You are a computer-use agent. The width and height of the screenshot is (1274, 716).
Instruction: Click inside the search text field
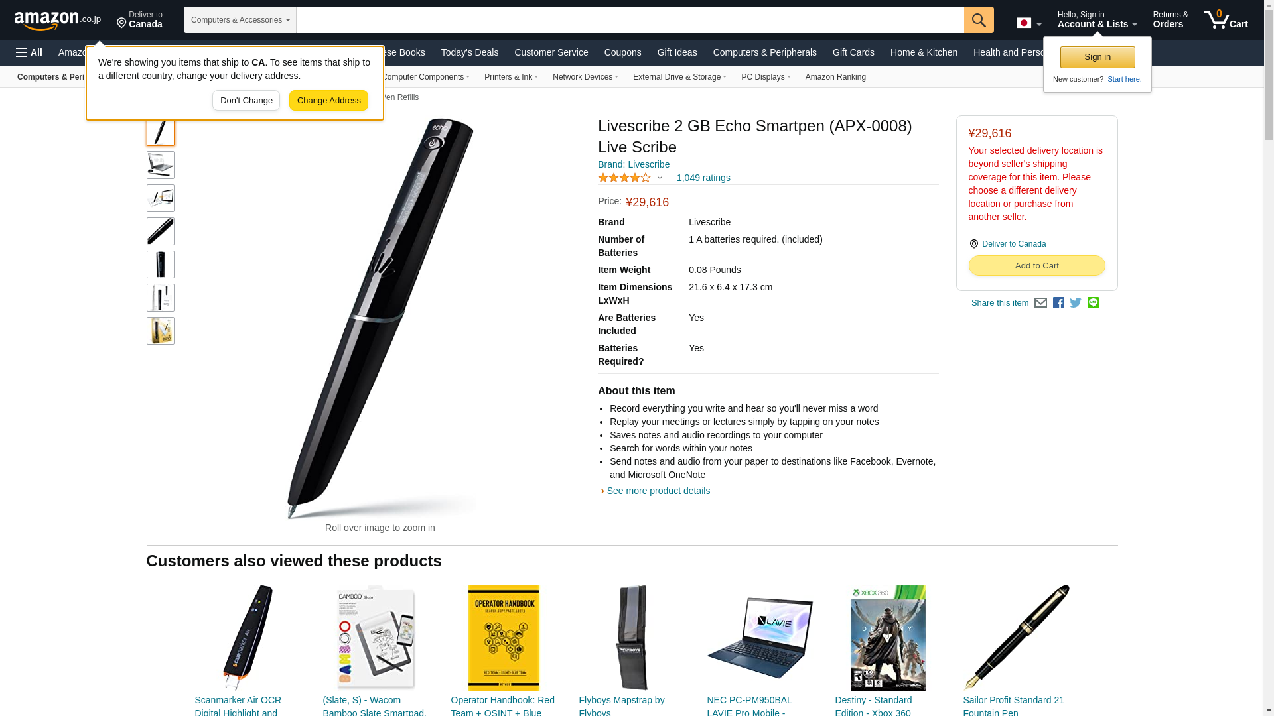[630, 20]
